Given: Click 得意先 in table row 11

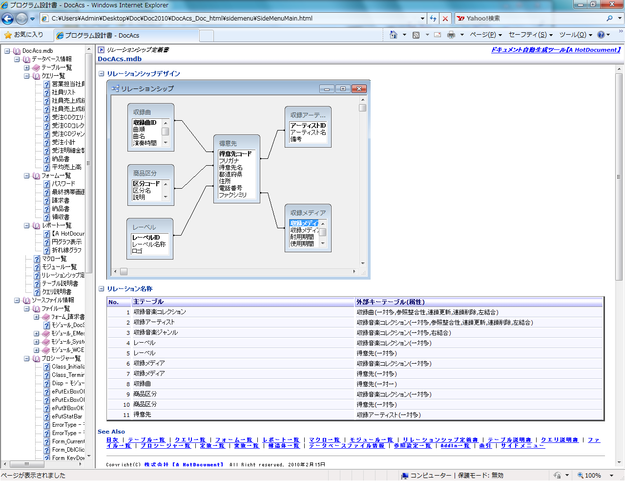Looking at the screenshot, I should (x=142, y=415).
